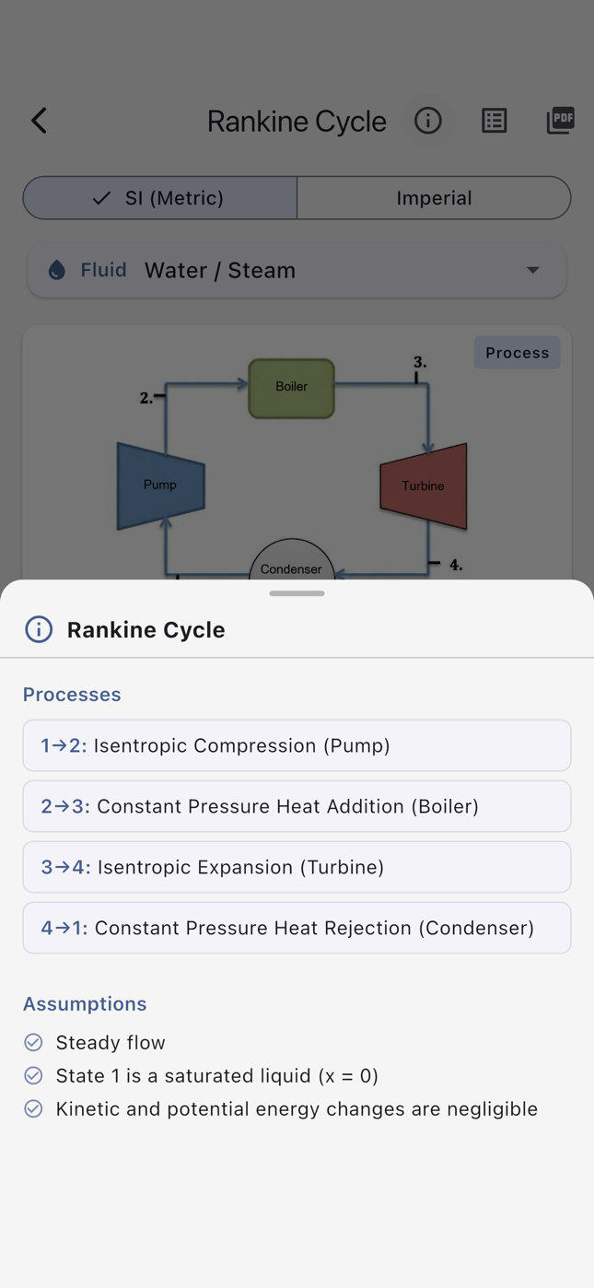
Task: Toggle the Process overlay on the diagram
Action: (x=517, y=352)
